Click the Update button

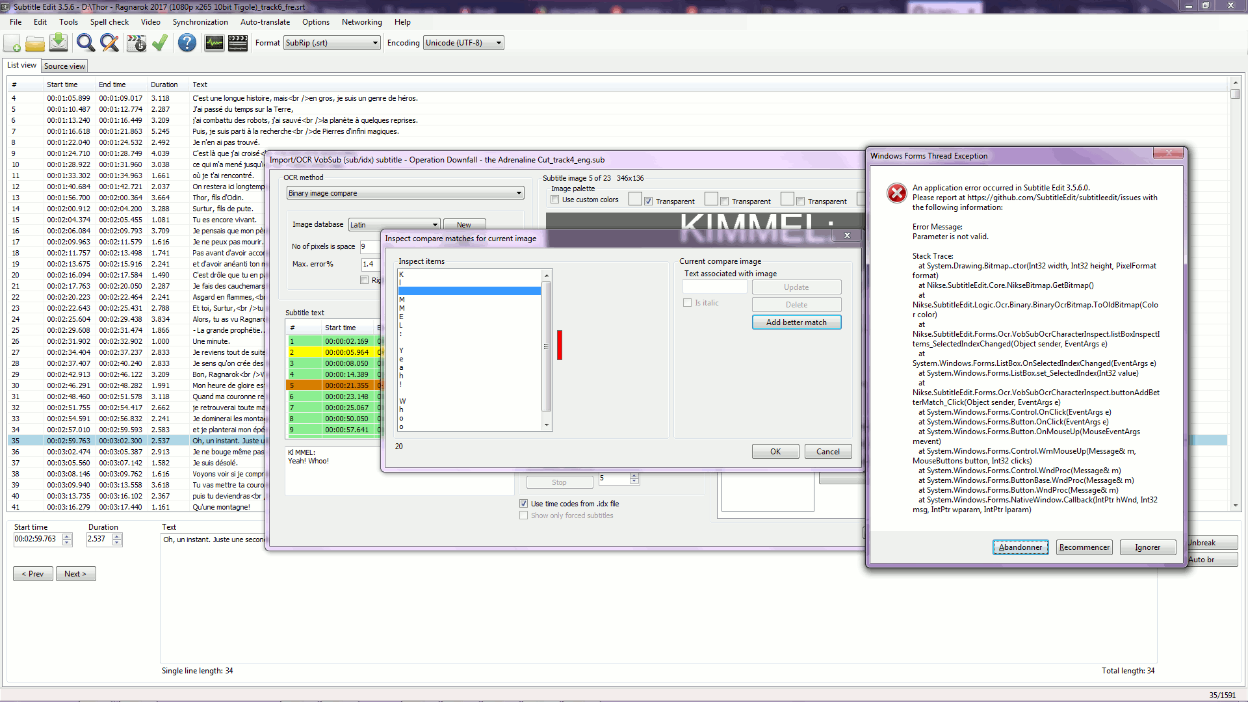[796, 287]
